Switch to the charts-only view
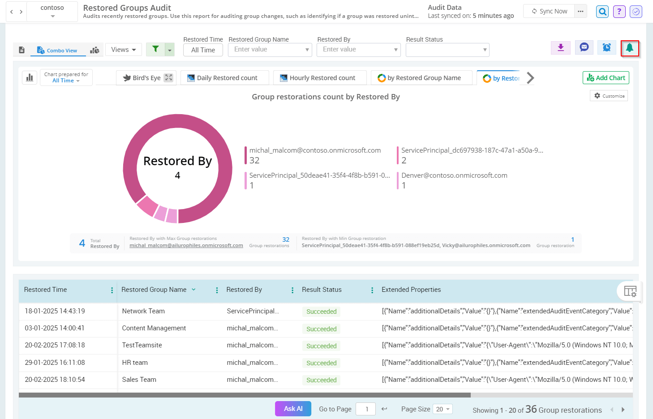Viewport: 653px width, 419px height. (x=95, y=50)
